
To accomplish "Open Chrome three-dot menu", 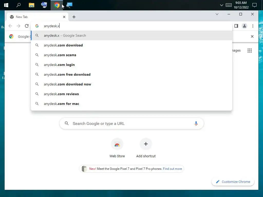I will pyautogui.click(x=253, y=26).
